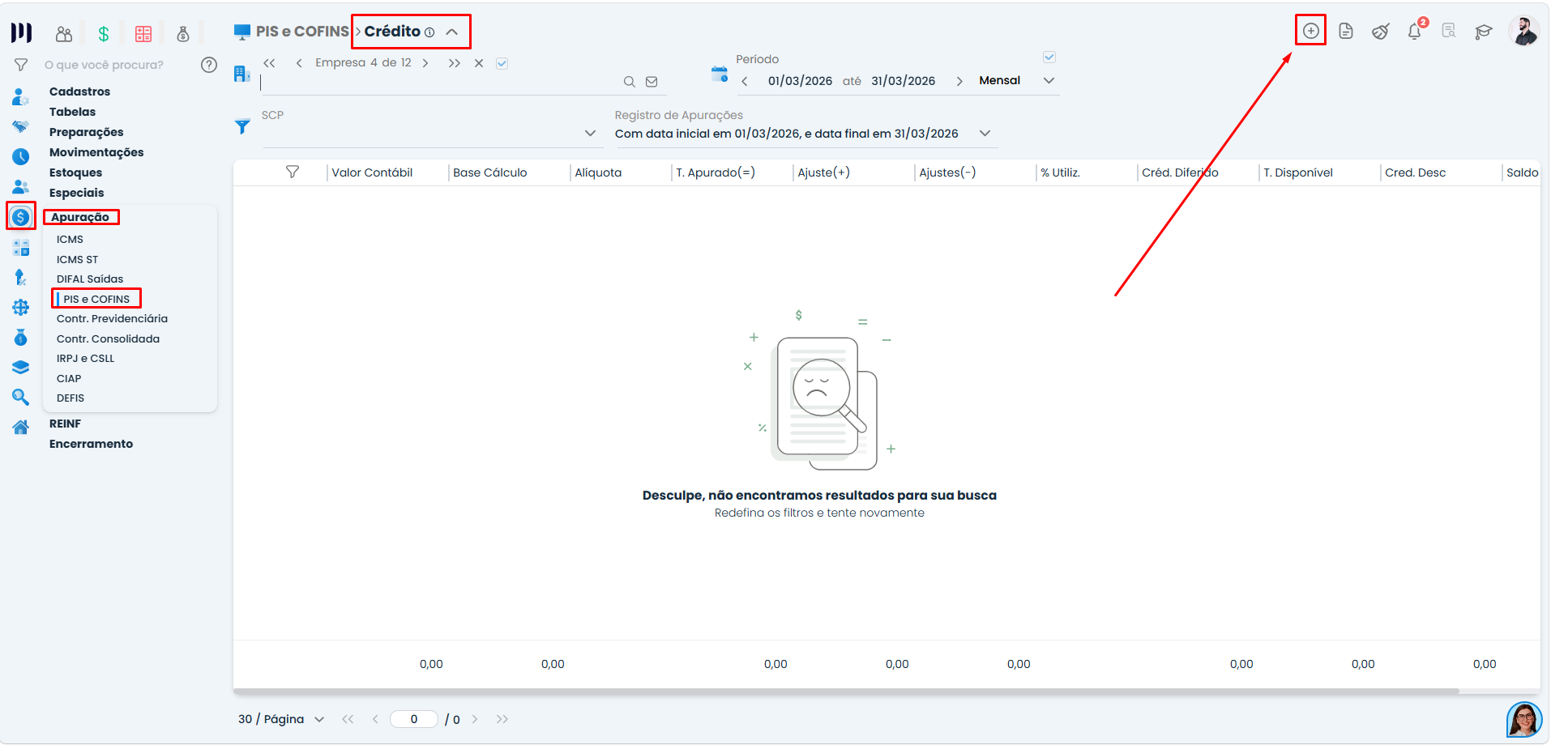
Task: Select the blue dollar coin sidebar icon
Action: [x=21, y=216]
